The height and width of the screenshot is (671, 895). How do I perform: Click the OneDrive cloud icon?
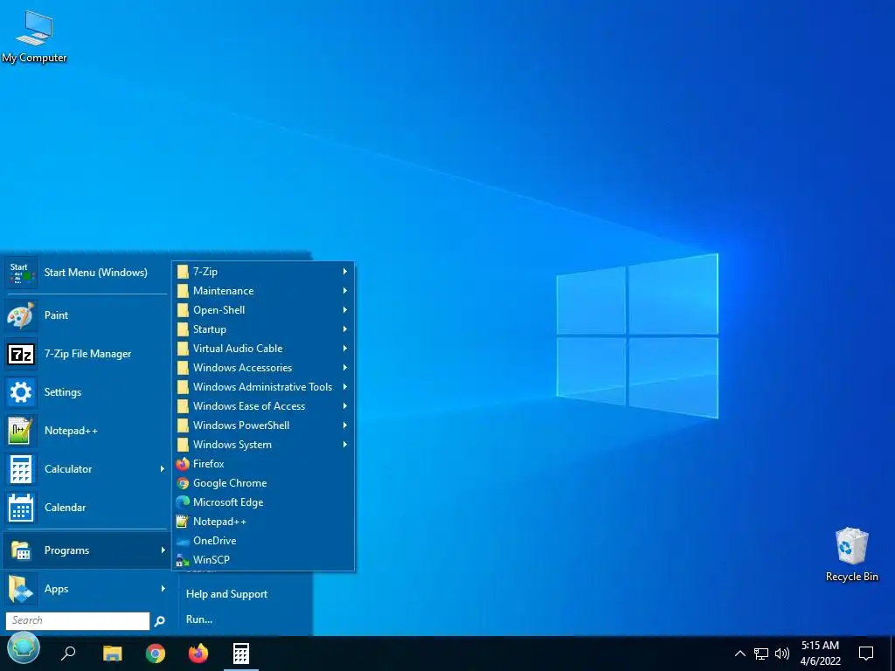click(183, 541)
